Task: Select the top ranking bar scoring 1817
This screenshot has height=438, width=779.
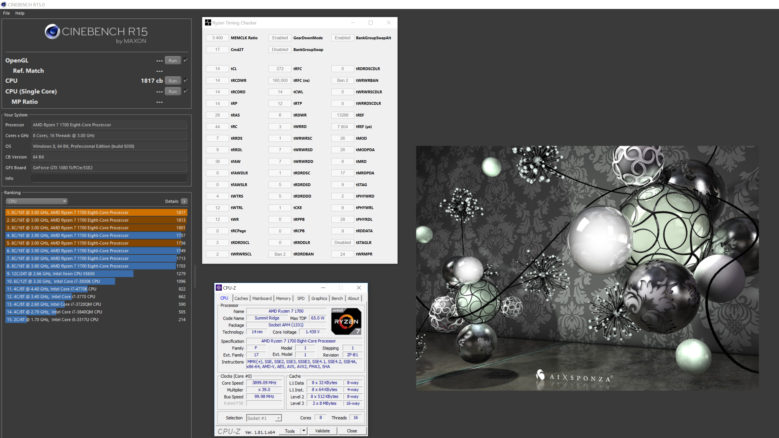Action: click(x=96, y=213)
